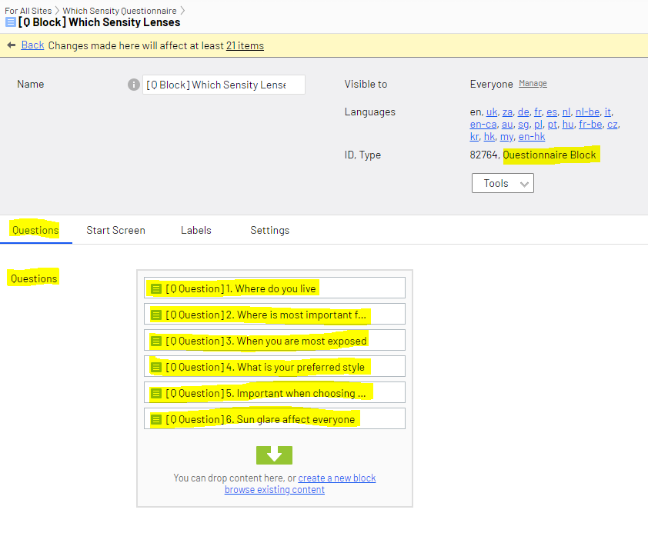Go to the Settings tab
The width and height of the screenshot is (648, 533).
point(270,230)
